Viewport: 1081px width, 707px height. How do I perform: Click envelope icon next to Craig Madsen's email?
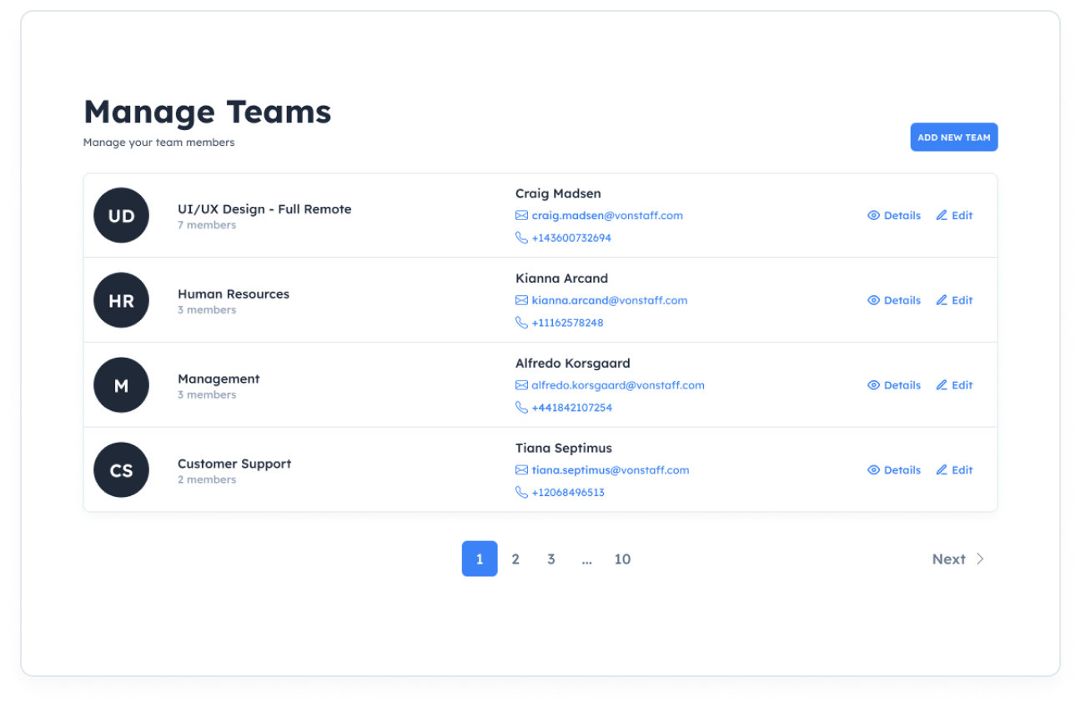pyautogui.click(x=521, y=216)
